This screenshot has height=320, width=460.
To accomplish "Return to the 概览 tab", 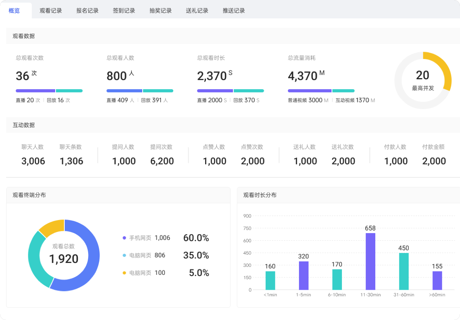I will pyautogui.click(x=13, y=11).
